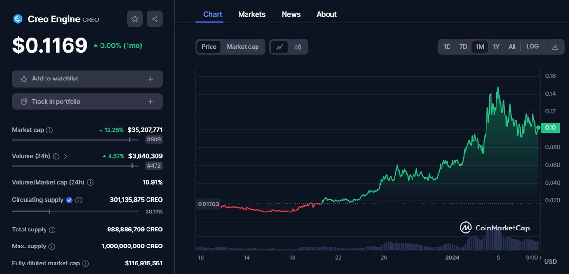Open the About tab

pos(327,14)
